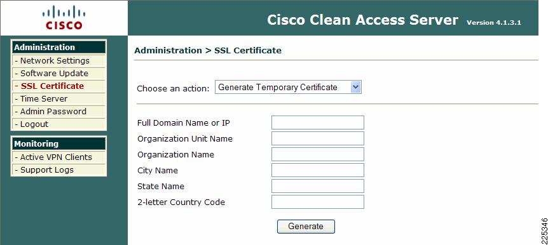
Task: Click the Organization Unit Name field
Action: (x=318, y=138)
